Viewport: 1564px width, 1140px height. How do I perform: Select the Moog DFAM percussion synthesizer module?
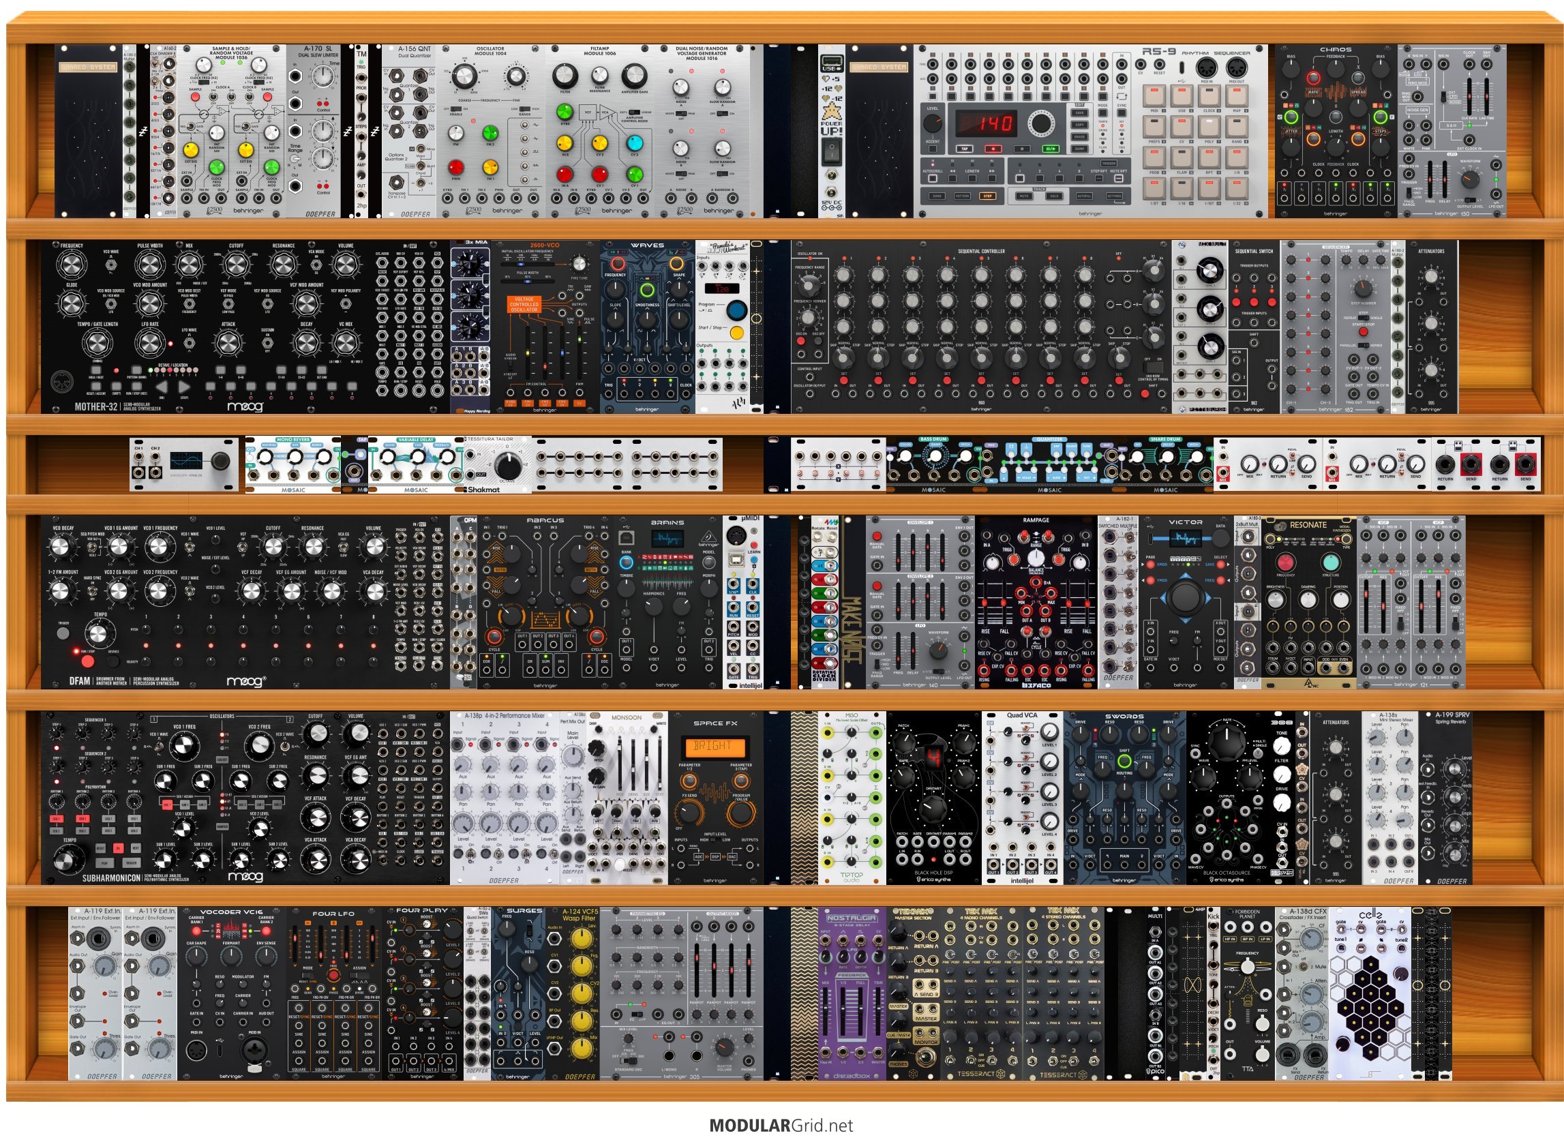pyautogui.click(x=245, y=602)
